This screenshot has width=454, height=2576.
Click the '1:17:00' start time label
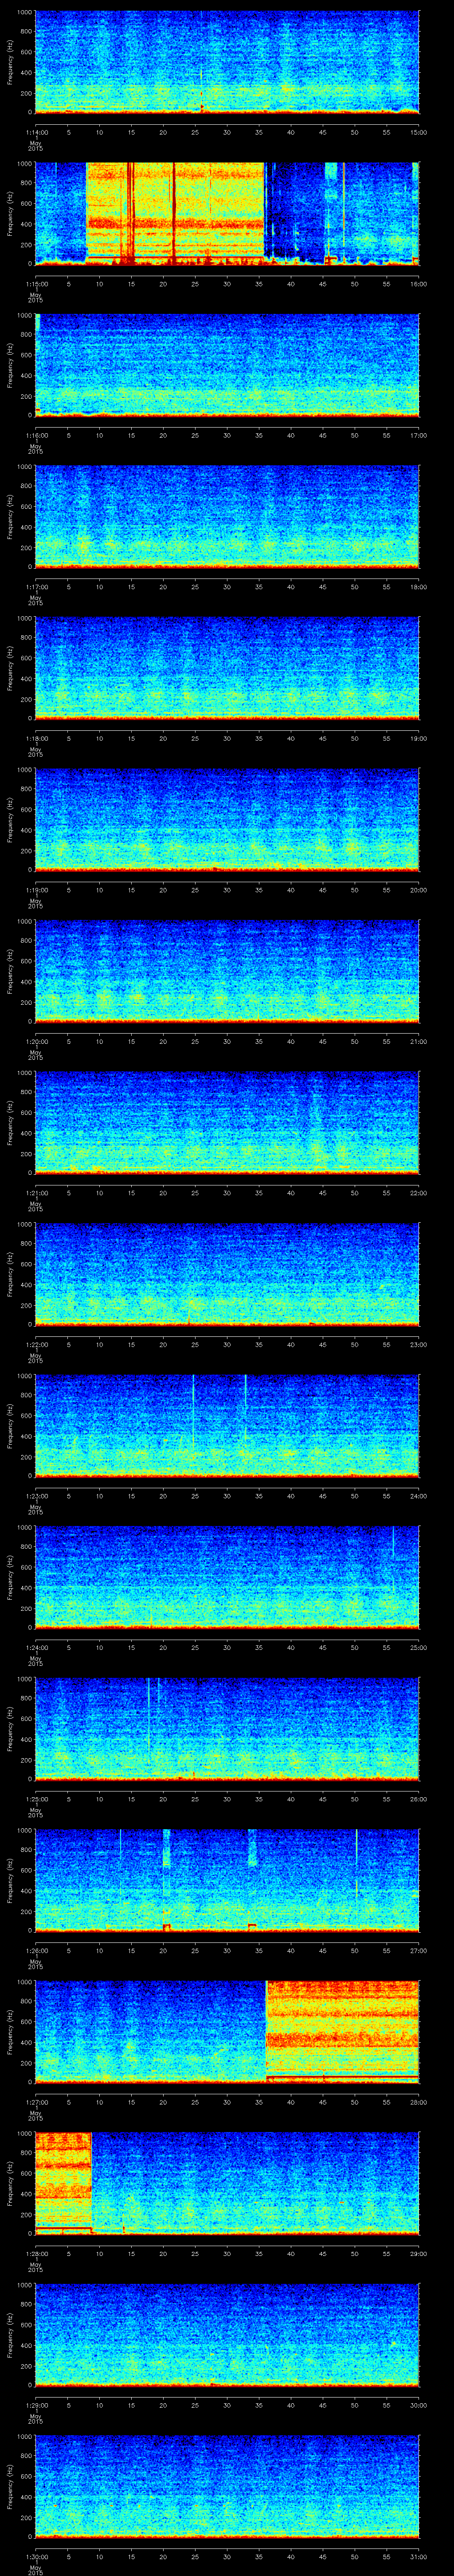pos(36,586)
